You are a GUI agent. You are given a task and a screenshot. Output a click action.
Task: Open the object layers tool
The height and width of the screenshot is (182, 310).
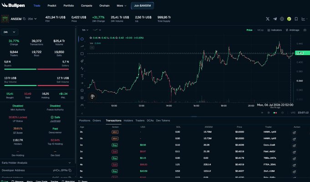pos(82,98)
